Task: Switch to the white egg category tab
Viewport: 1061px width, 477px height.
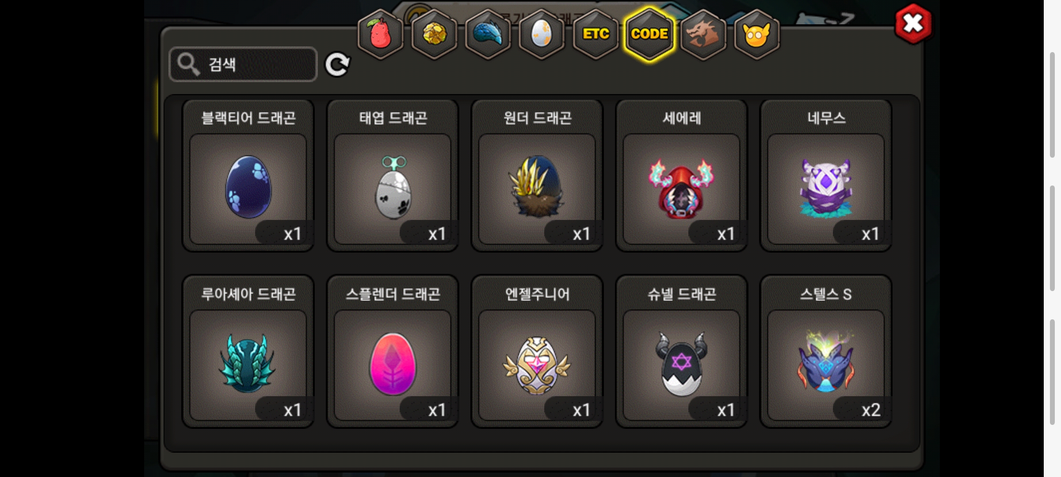Action: tap(542, 34)
